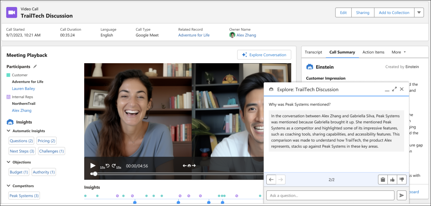Play the meeting video
The height and width of the screenshot is (206, 431).
[x=93, y=166]
